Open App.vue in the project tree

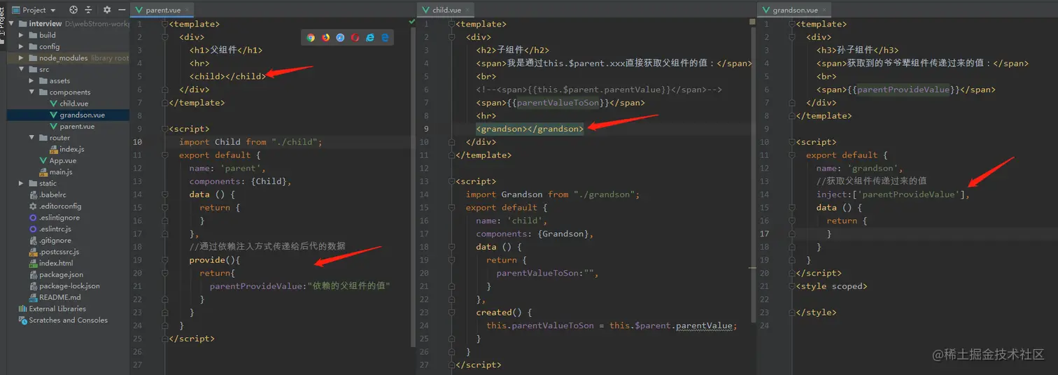pyautogui.click(x=62, y=161)
